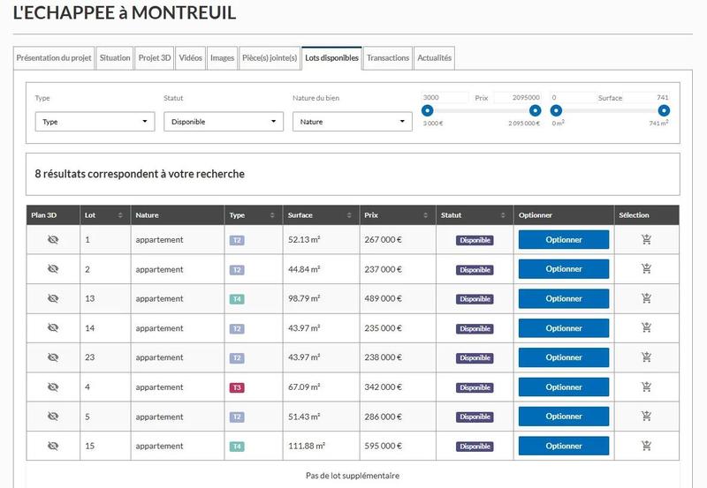Click the T3 type badge for lot 4
707x488 pixels.
click(236, 387)
